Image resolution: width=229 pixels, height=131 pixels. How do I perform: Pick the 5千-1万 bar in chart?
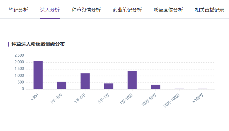coord(109,86)
